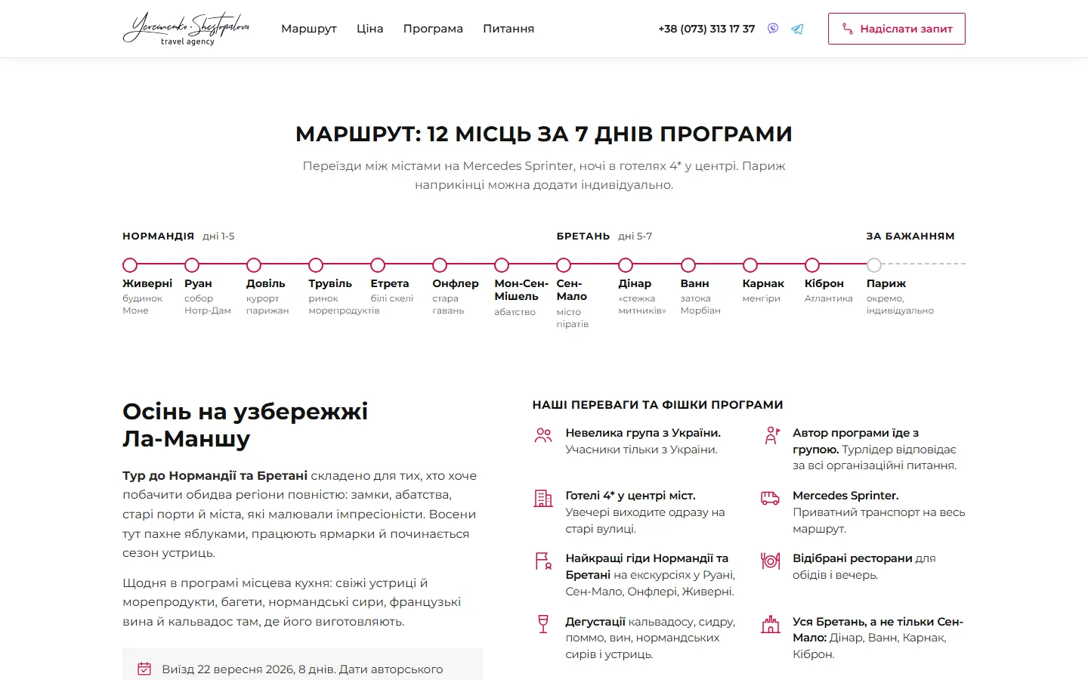Click the castle icon beside Уся Бретань
Screen dimensions: 1088x680
pos(771,624)
